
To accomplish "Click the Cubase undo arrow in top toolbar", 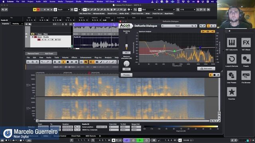I will 3,10.
